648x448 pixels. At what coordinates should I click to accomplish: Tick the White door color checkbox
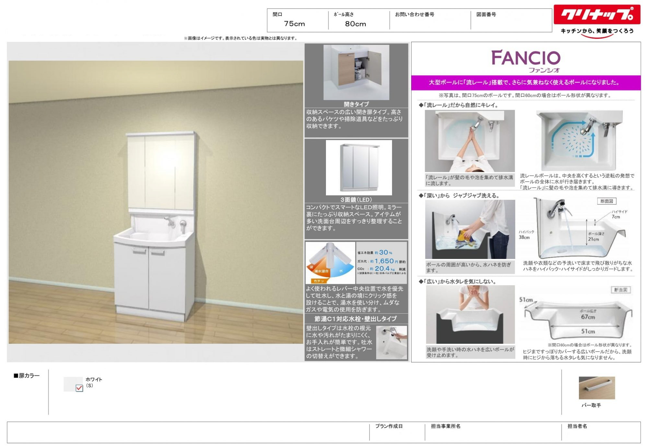click(x=79, y=388)
